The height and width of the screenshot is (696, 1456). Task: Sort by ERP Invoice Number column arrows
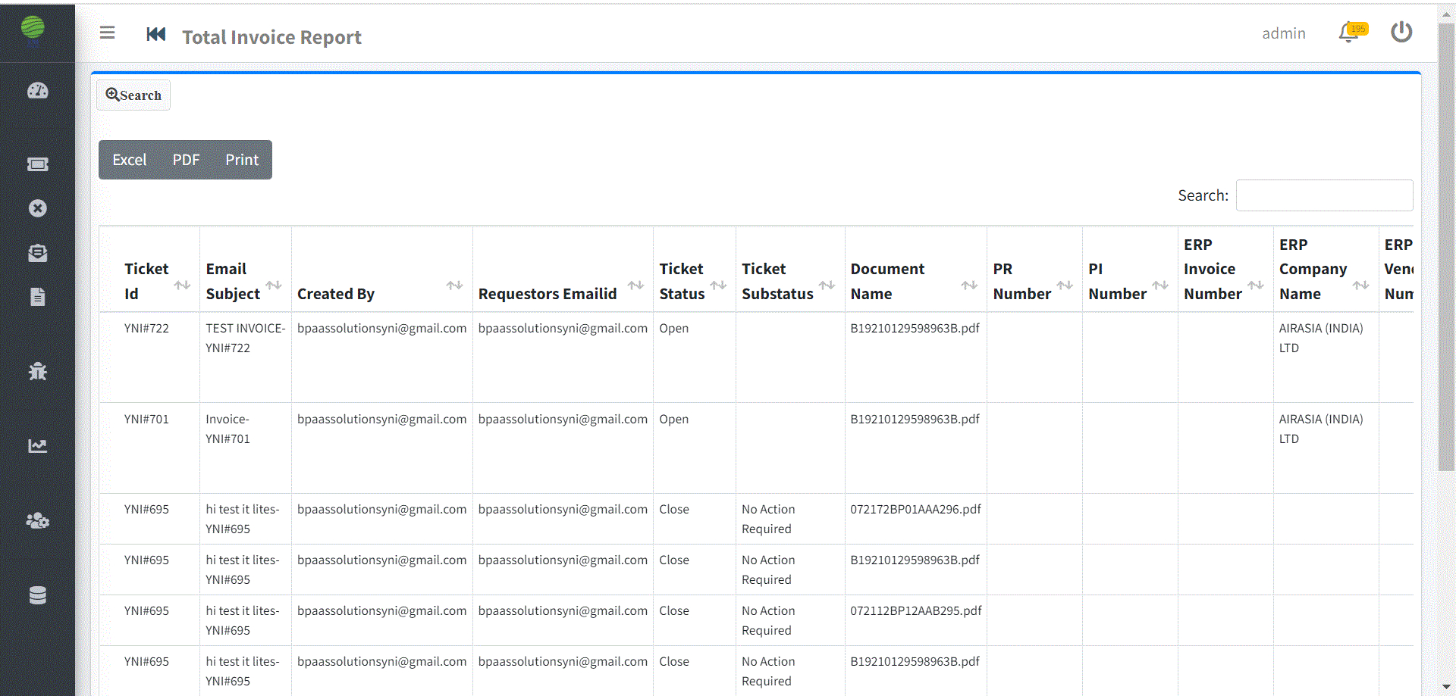(1256, 286)
